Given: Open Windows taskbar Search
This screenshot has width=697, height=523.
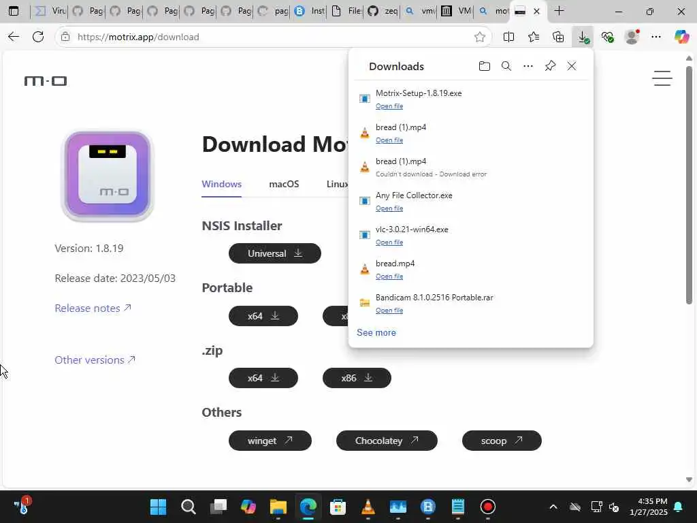Looking at the screenshot, I should [x=188, y=507].
